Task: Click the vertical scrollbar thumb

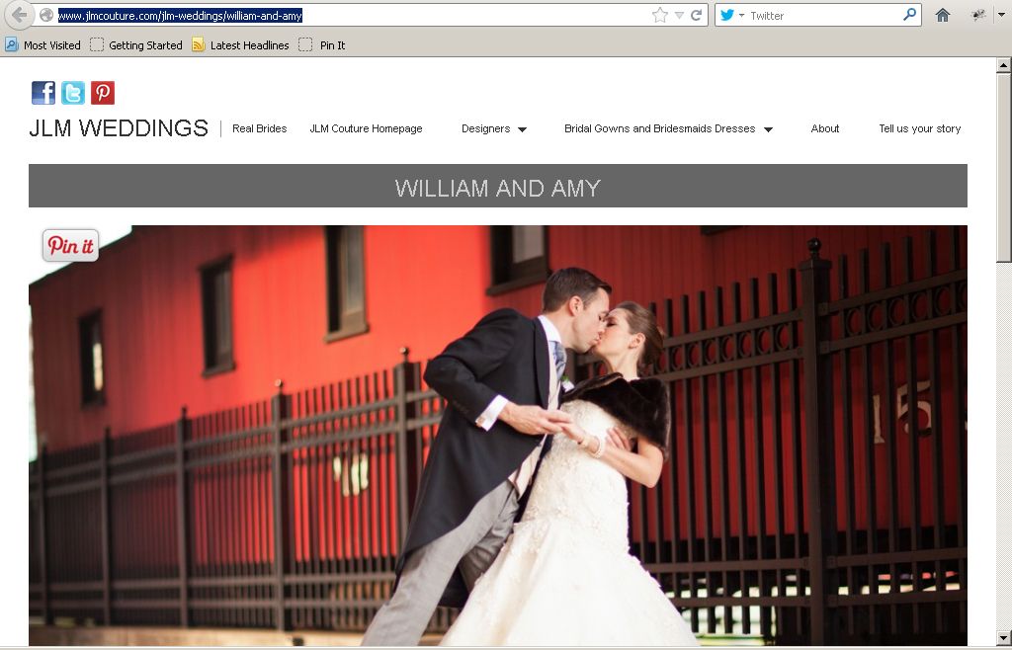Action: [x=1004, y=168]
